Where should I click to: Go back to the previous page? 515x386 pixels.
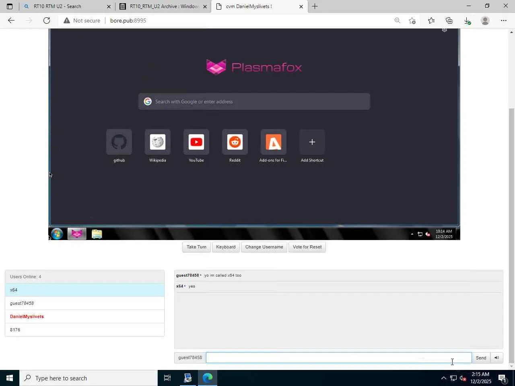pos(11,21)
